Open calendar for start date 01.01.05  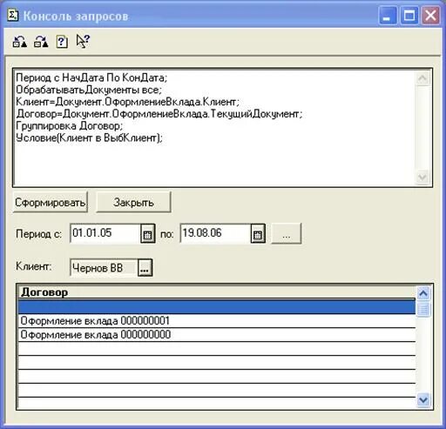[147, 233]
